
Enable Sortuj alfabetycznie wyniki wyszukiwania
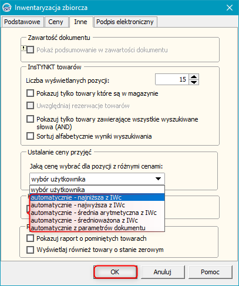point(30,136)
